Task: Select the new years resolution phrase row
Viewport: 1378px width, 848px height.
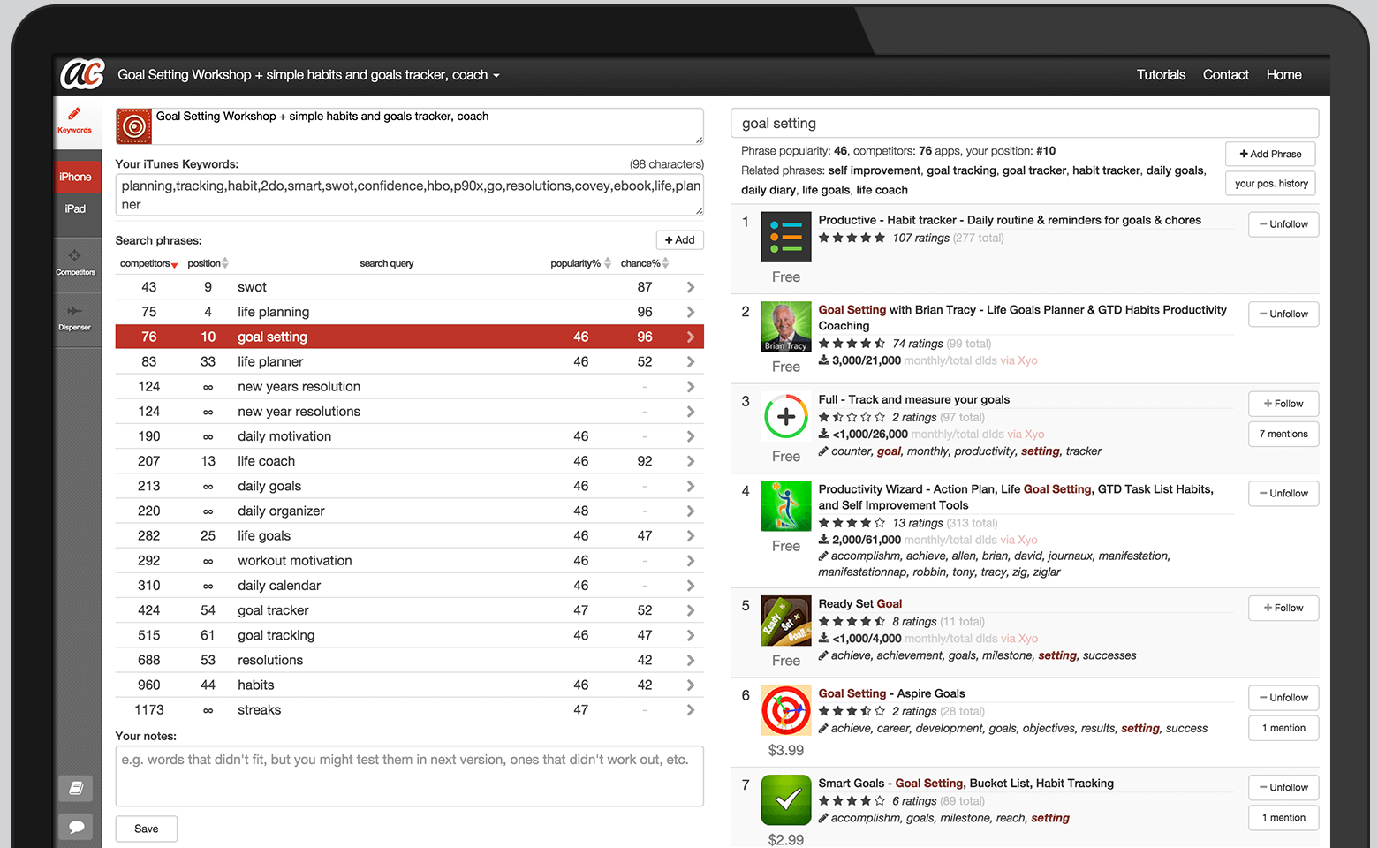Action: click(410, 387)
